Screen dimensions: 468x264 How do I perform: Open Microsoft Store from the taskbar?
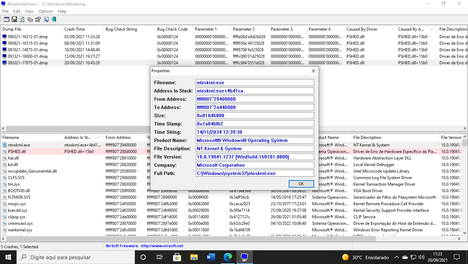[177, 257]
